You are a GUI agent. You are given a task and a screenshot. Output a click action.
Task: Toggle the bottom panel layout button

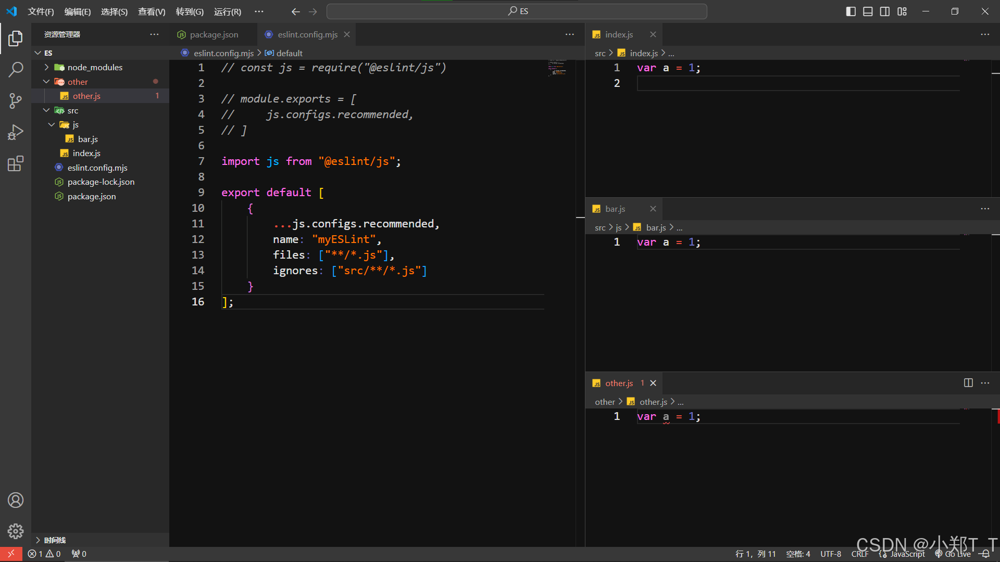(868, 11)
